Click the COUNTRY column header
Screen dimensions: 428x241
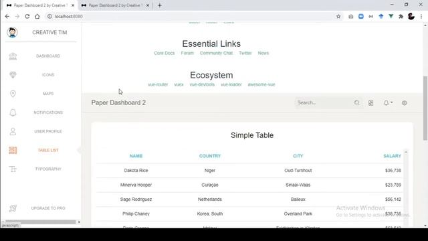(210, 156)
